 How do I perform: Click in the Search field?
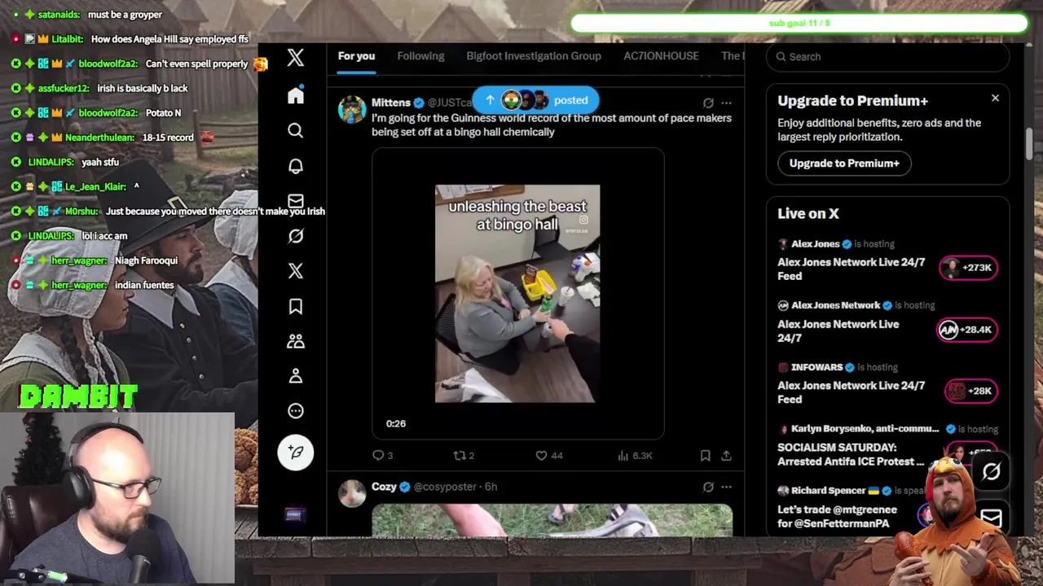coord(888,56)
